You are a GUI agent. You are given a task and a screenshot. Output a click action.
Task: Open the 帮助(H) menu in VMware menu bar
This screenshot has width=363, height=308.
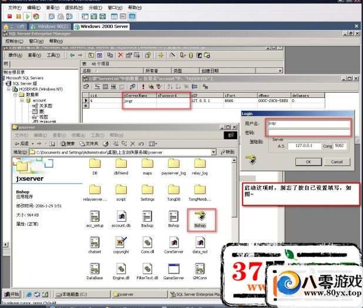(x=135, y=8)
